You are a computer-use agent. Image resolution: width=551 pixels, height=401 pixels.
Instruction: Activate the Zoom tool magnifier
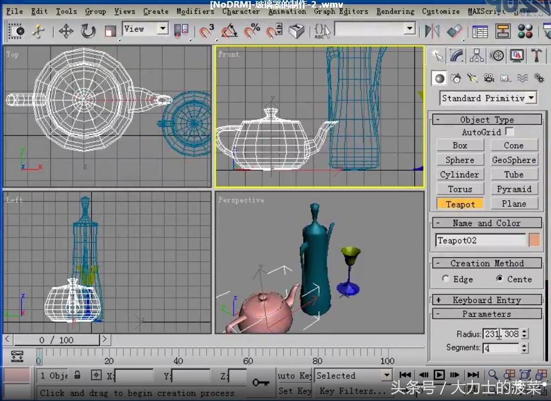(492, 374)
